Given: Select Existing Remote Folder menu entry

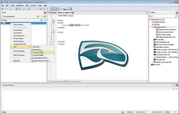Looking at the screenshot, I should (42, 61).
